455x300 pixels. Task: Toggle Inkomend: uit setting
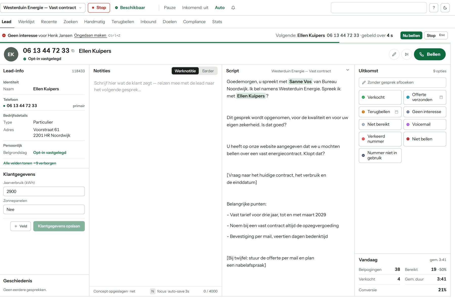tap(195, 8)
